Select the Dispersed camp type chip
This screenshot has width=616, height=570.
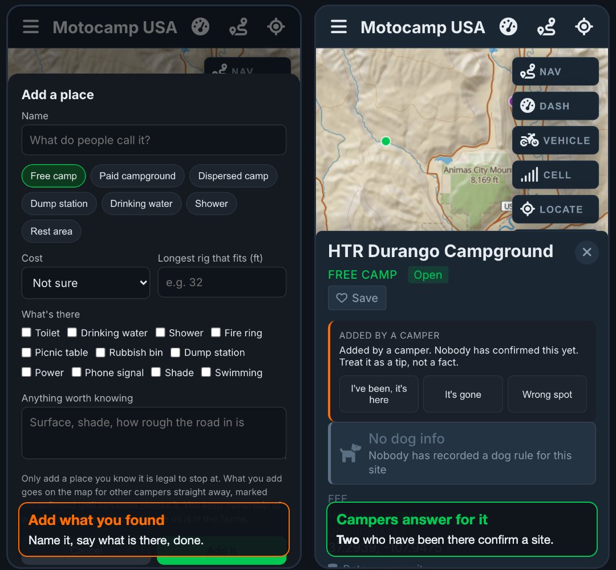233,176
